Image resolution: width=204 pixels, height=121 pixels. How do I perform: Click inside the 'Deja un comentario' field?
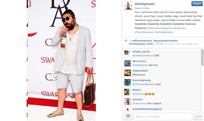point(163,116)
